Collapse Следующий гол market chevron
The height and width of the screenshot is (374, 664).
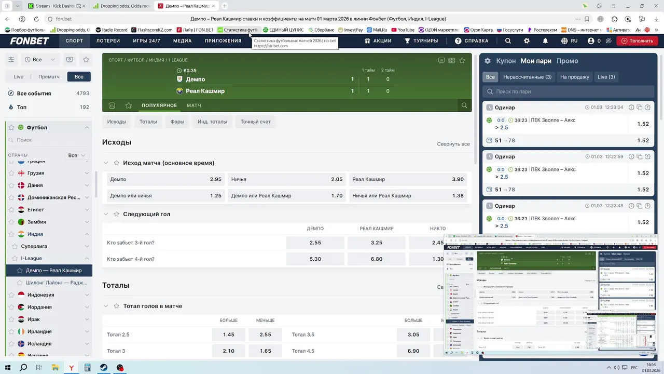106,214
